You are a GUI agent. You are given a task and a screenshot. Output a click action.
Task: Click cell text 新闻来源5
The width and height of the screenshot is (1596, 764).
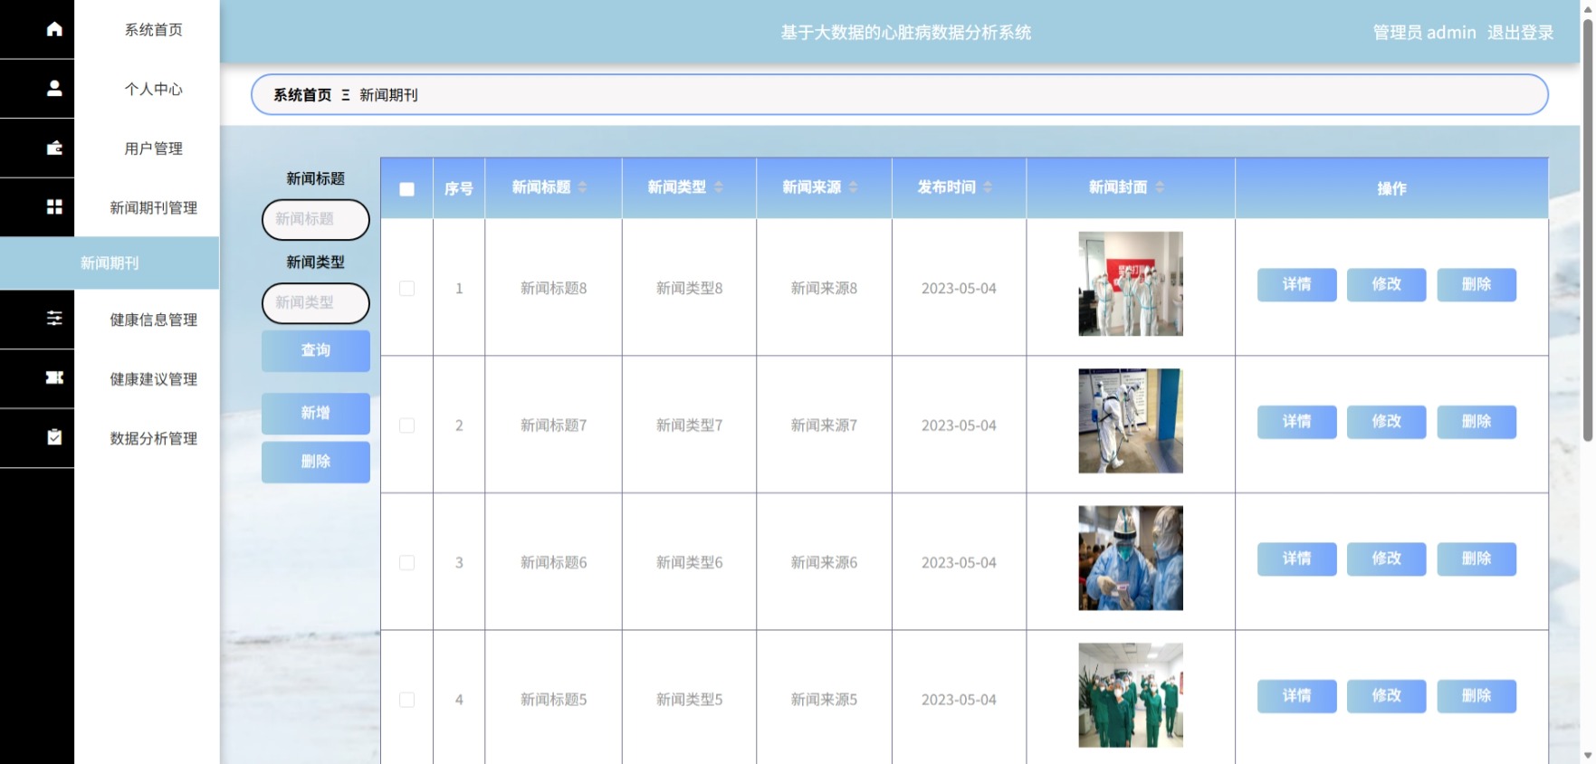[x=824, y=700]
